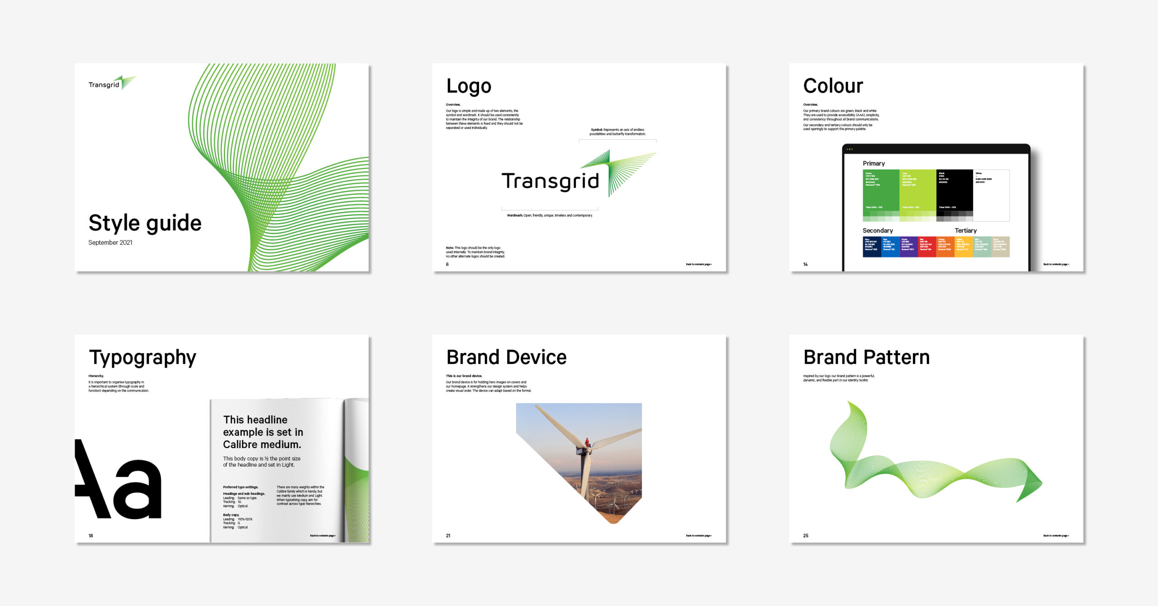Click headline example set in Calibre medium

click(x=263, y=432)
